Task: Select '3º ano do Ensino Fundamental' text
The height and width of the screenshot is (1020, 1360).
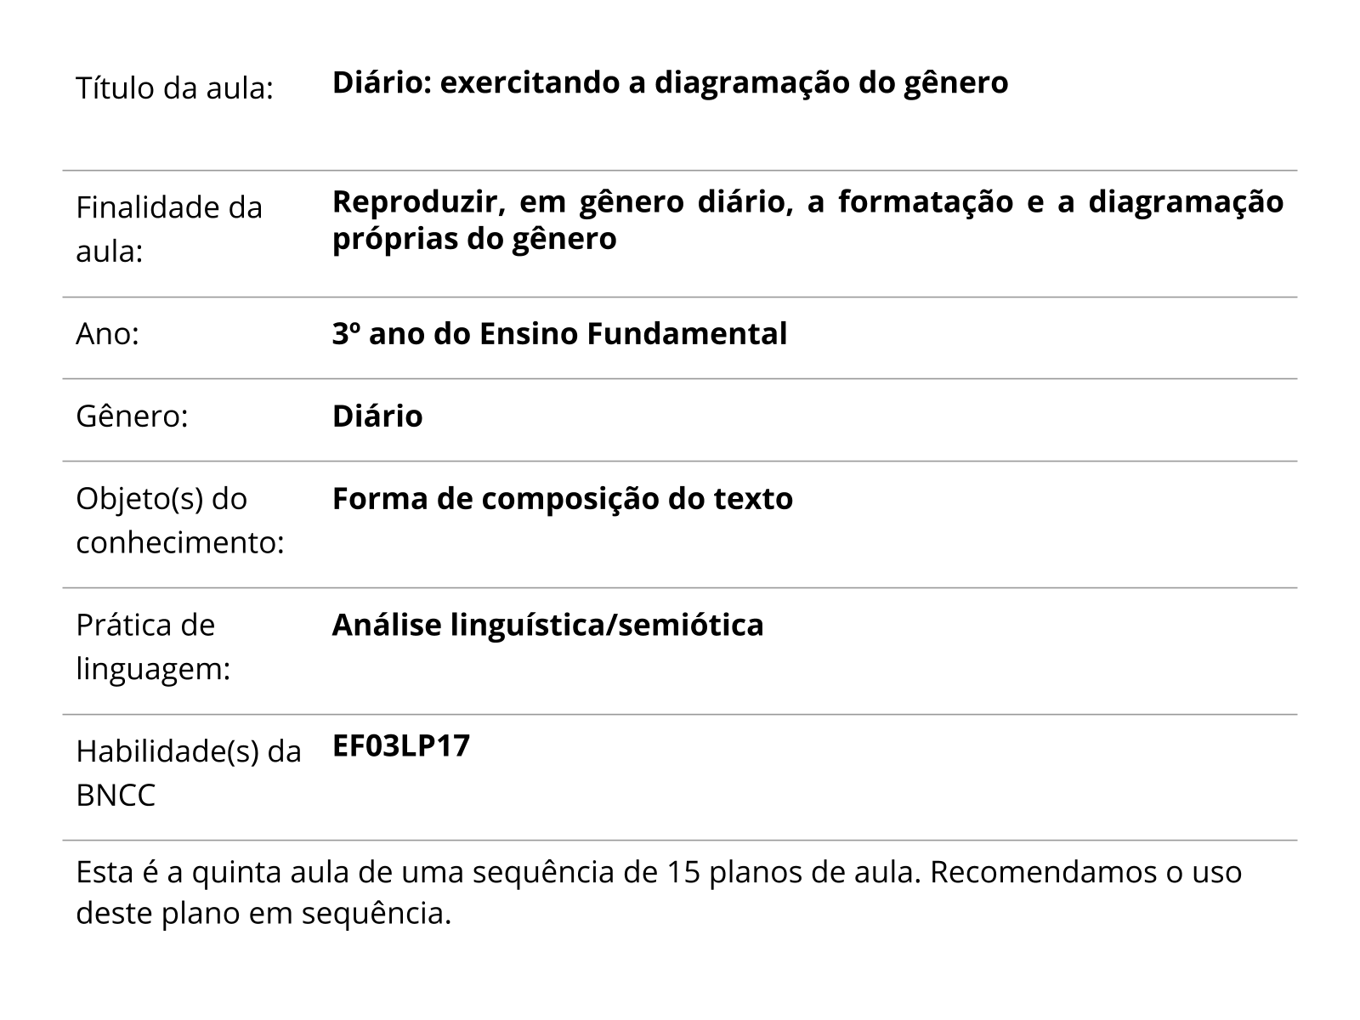Action: point(559,334)
